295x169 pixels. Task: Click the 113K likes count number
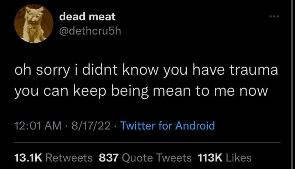click(x=209, y=158)
